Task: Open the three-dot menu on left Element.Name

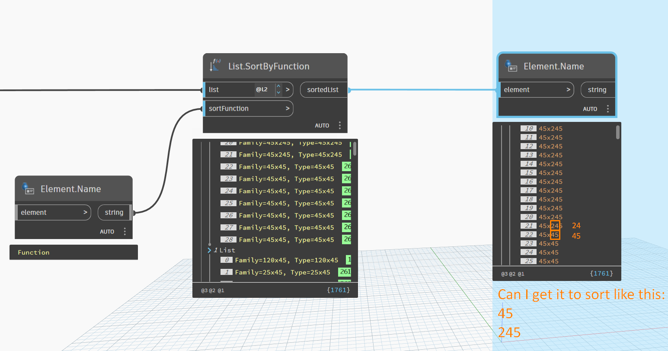Action: [x=125, y=231]
